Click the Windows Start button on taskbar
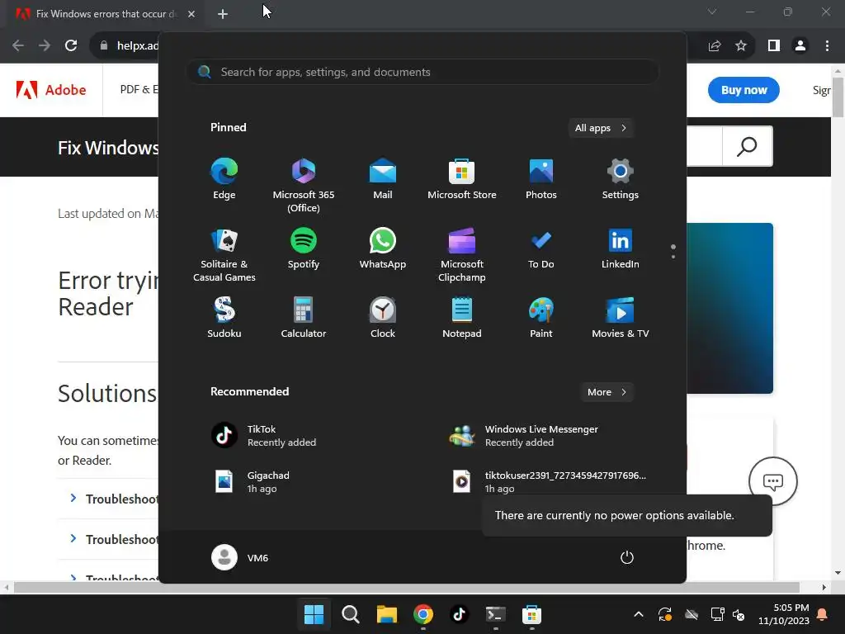845x634 pixels. (314, 614)
